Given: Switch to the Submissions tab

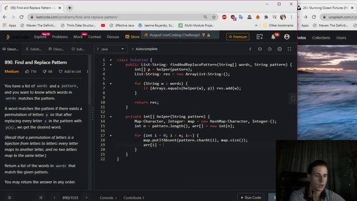Looking at the screenshot, I should click(x=78, y=49).
